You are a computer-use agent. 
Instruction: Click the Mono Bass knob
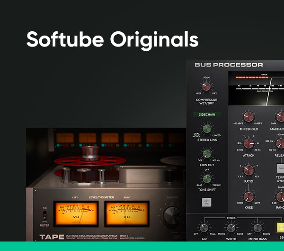(257, 228)
